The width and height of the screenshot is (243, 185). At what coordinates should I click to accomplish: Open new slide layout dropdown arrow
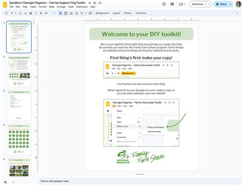(x=15, y=13)
